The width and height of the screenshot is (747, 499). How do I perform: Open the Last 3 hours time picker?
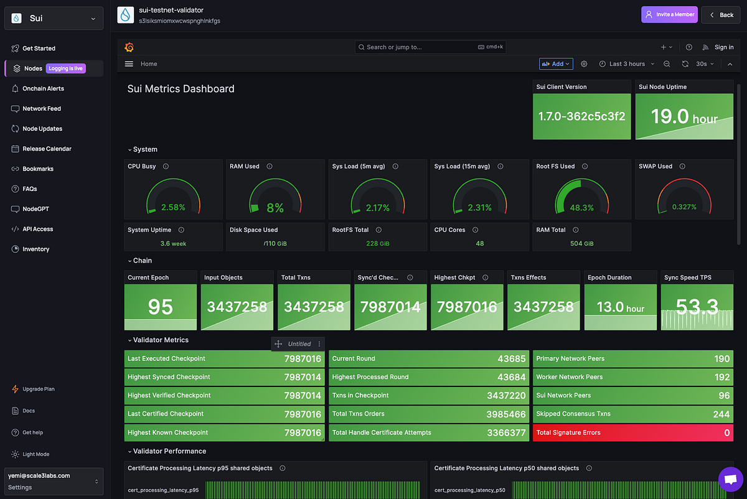[x=624, y=63]
